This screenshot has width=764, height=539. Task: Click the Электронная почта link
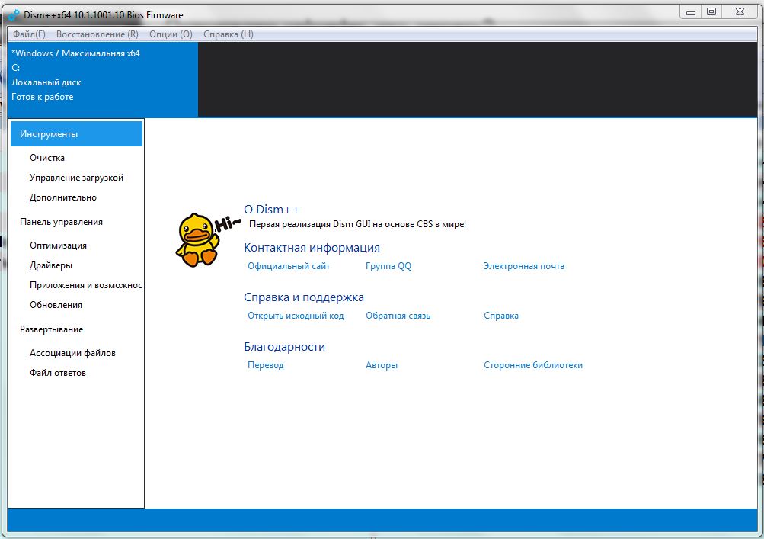[524, 266]
